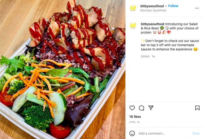This screenshot has width=203, height=139.
Task: Open bitbyseoulfood profile from header username
Action: point(152,6)
